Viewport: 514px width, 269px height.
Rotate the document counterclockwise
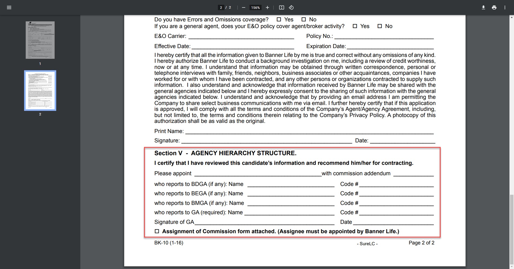pos(291,7)
